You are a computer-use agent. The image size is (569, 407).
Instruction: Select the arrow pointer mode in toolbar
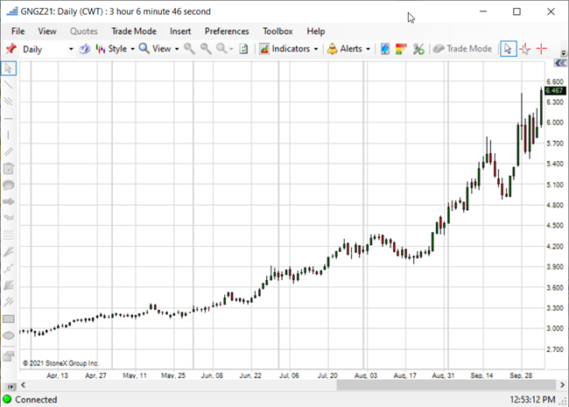(508, 49)
